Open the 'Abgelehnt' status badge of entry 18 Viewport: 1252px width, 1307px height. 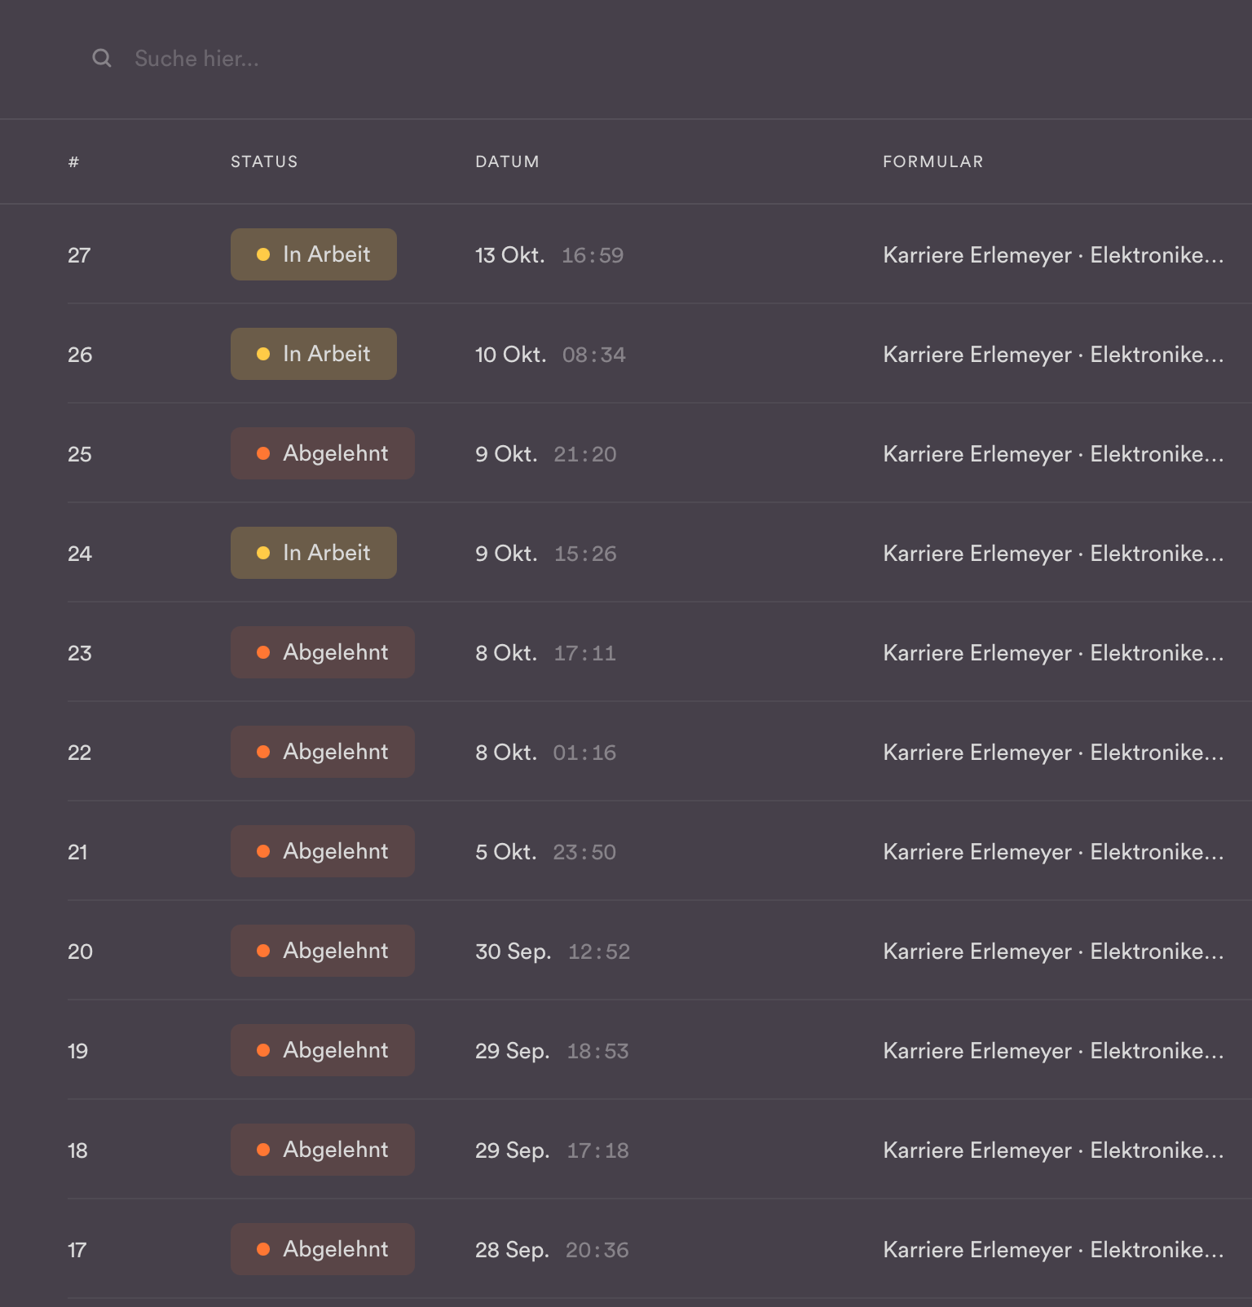click(x=323, y=1150)
